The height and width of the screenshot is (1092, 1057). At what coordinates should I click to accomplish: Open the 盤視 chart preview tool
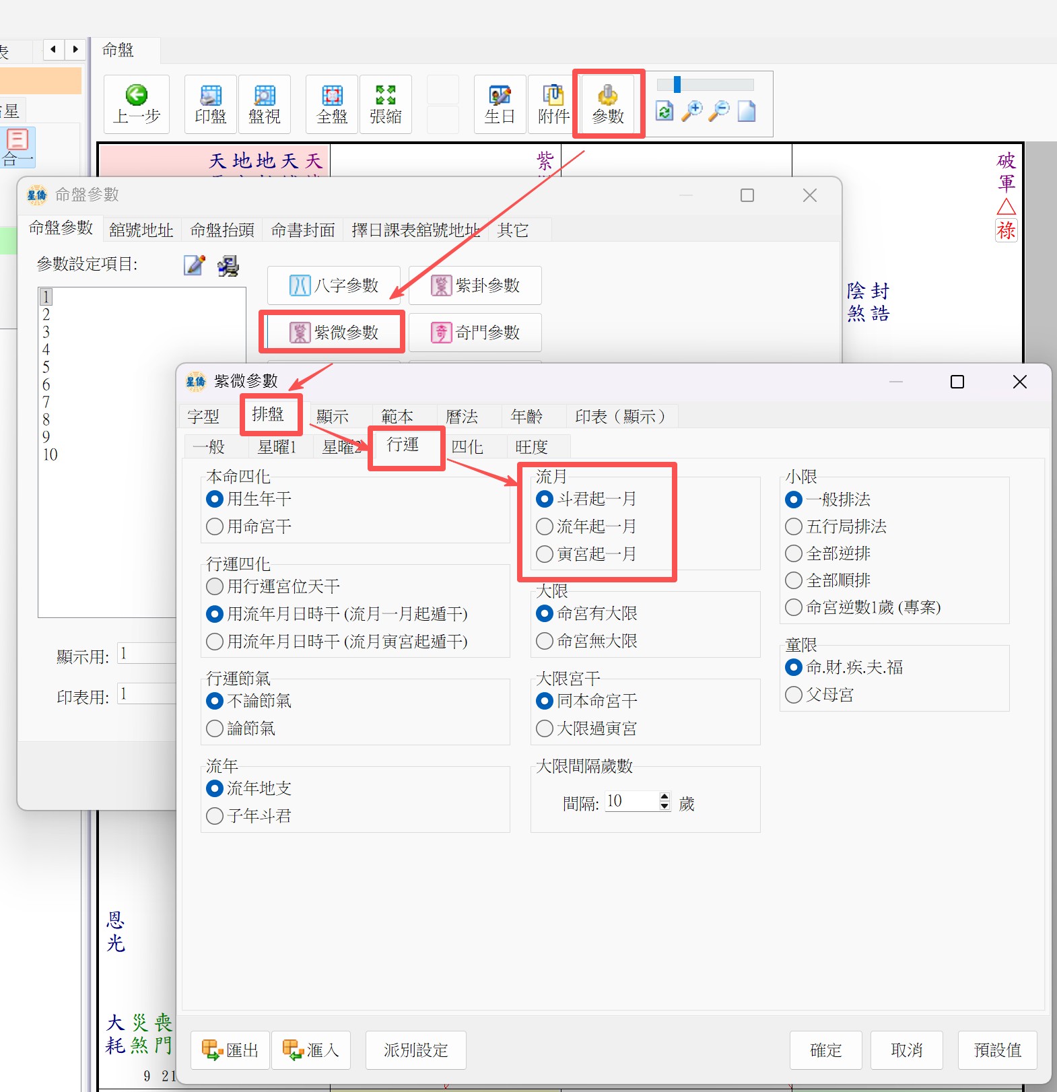(265, 96)
